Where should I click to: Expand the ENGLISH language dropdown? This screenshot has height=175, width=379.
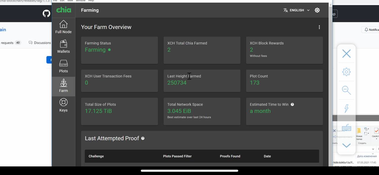pos(296,10)
